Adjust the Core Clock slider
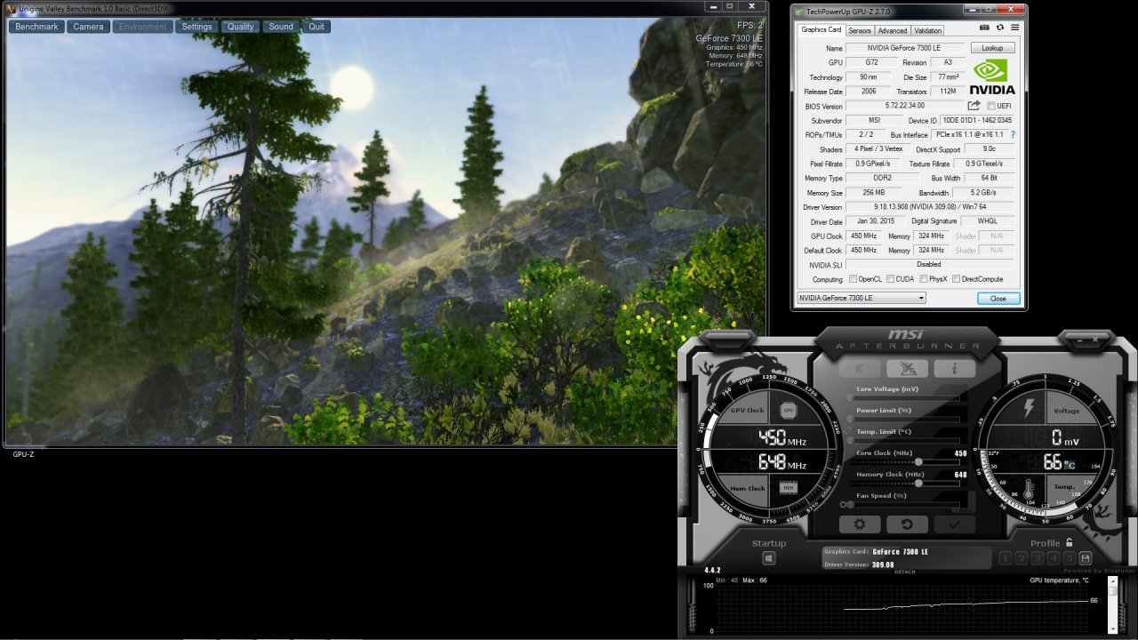 click(907, 462)
